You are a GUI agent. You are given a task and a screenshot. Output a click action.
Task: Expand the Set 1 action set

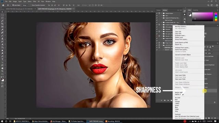(x=162, y=16)
